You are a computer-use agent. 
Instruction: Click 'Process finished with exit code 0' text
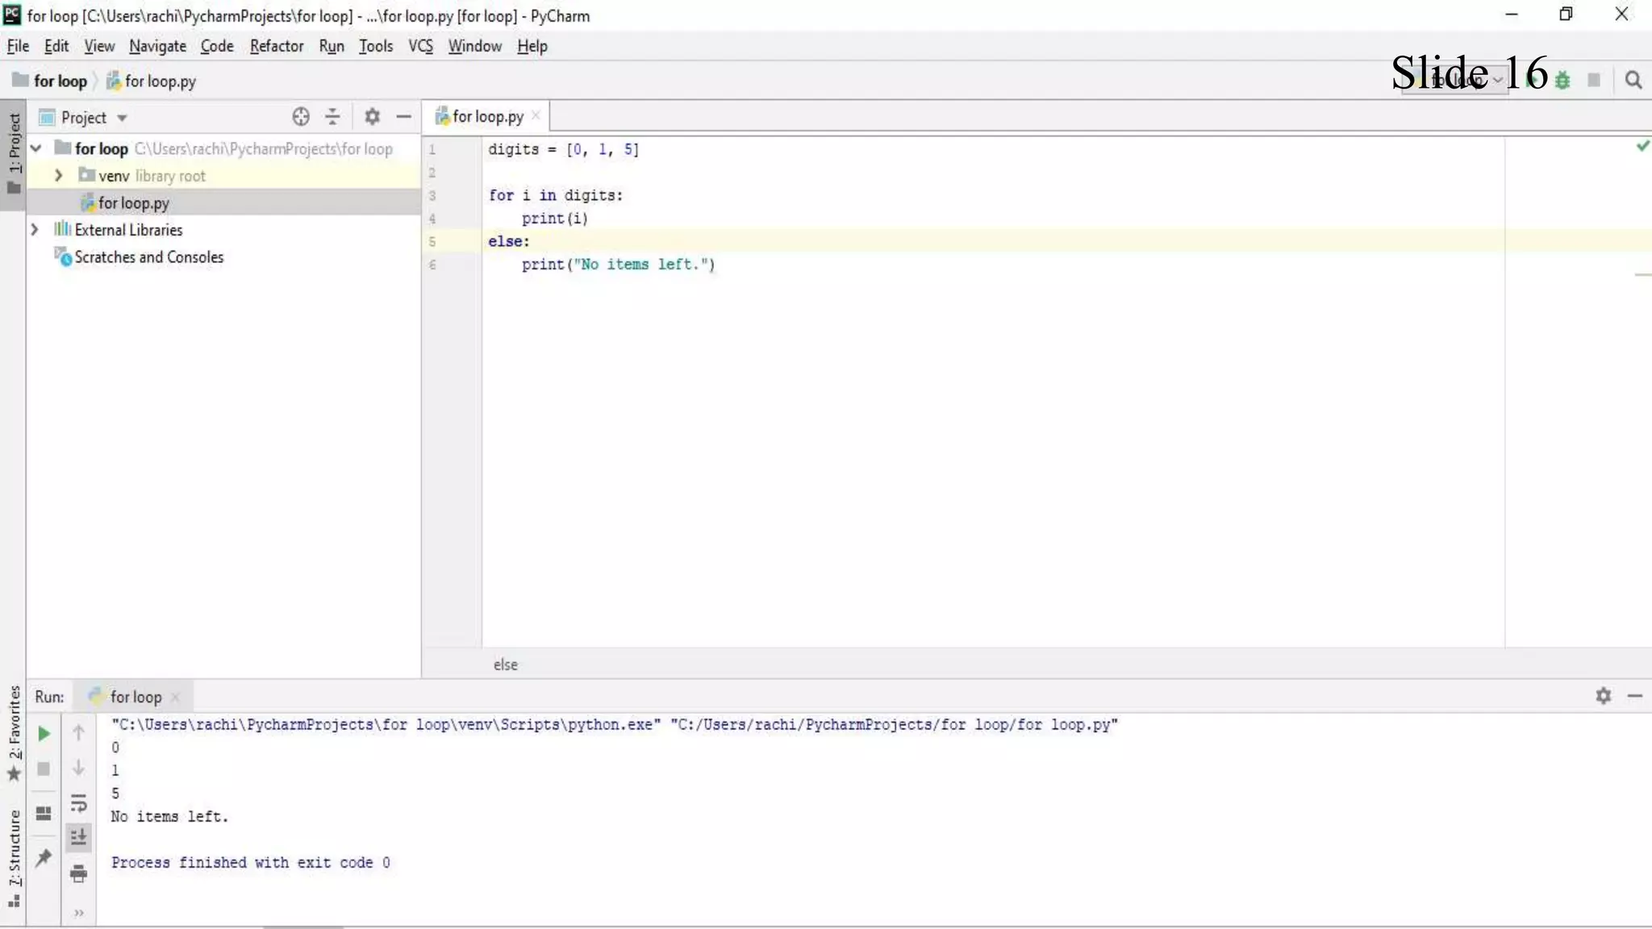tap(251, 863)
